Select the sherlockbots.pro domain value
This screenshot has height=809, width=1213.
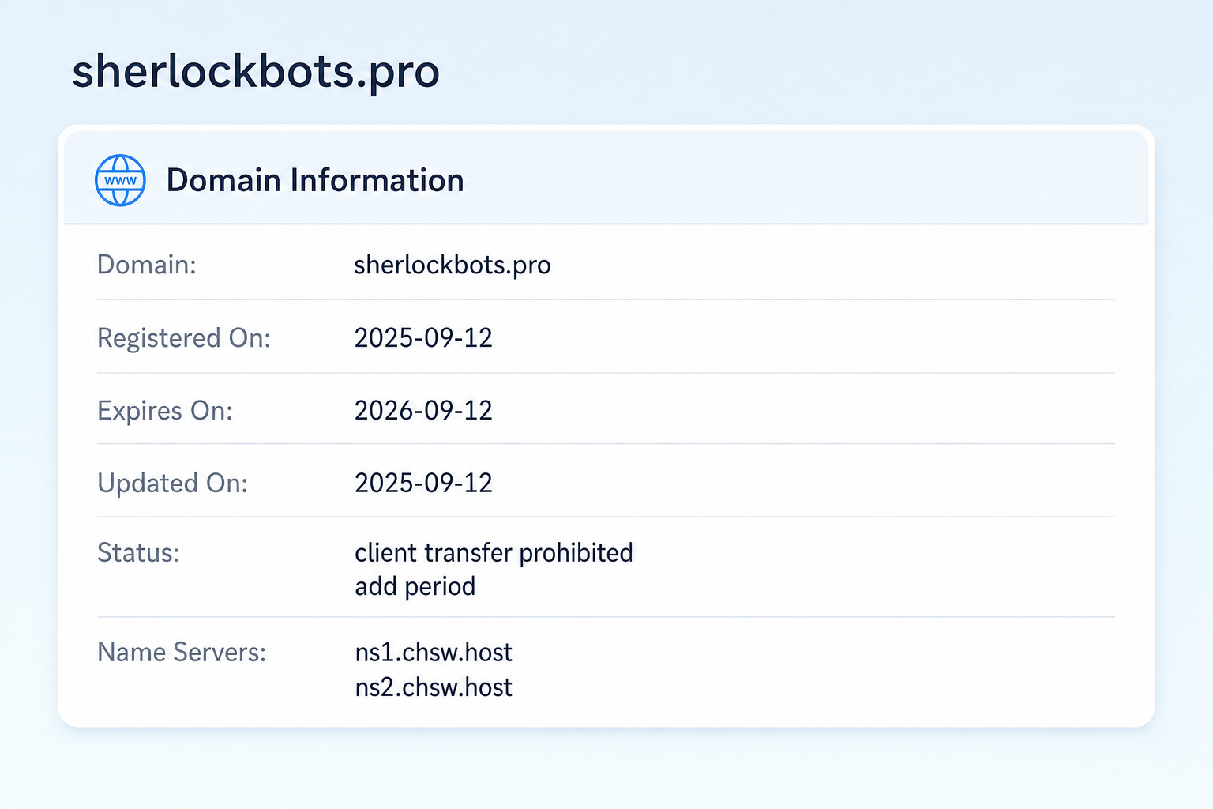click(x=453, y=265)
